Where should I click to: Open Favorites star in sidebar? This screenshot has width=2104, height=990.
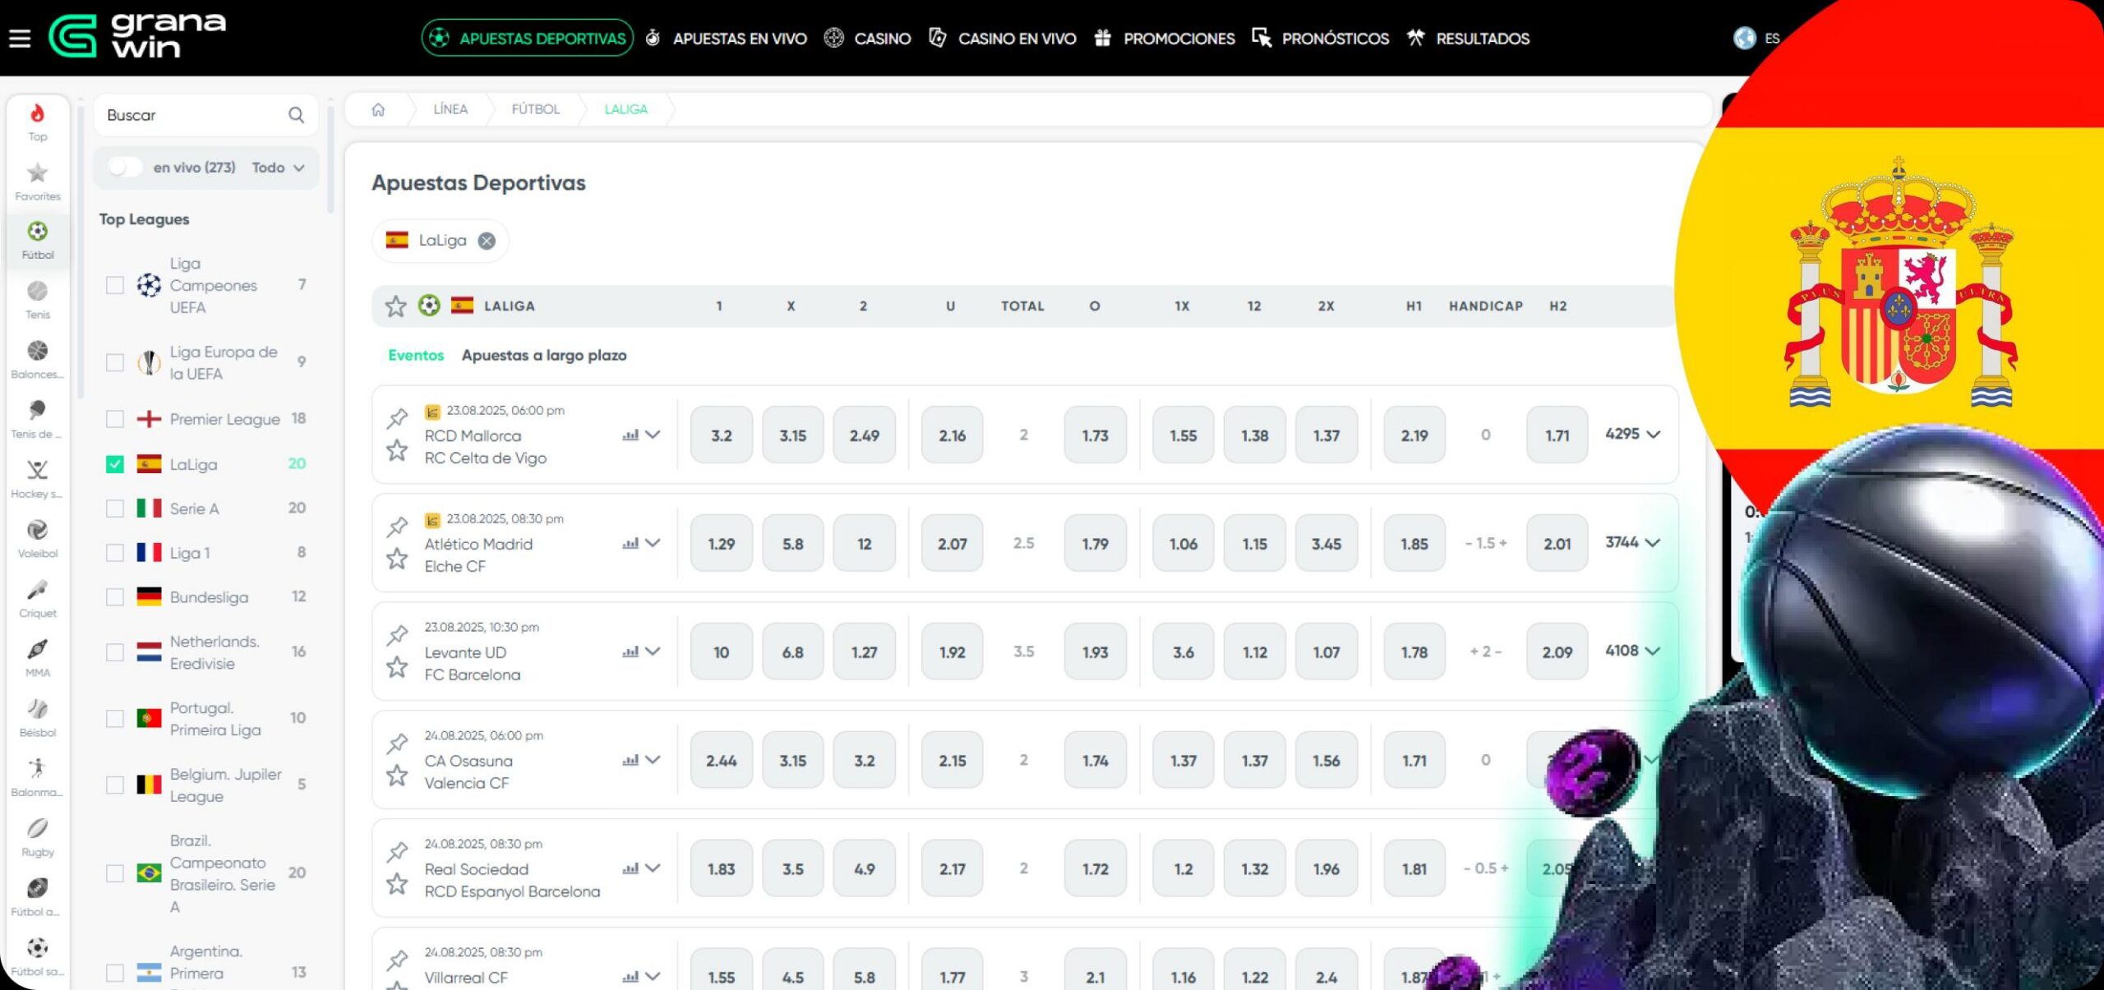click(38, 182)
